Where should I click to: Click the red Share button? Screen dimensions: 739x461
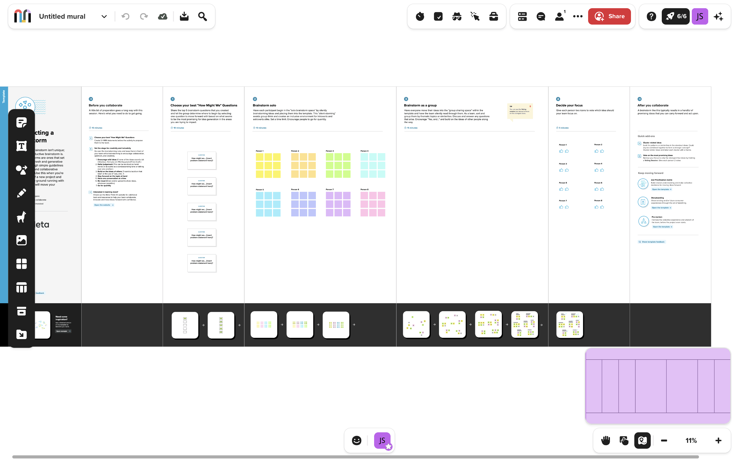pyautogui.click(x=609, y=16)
